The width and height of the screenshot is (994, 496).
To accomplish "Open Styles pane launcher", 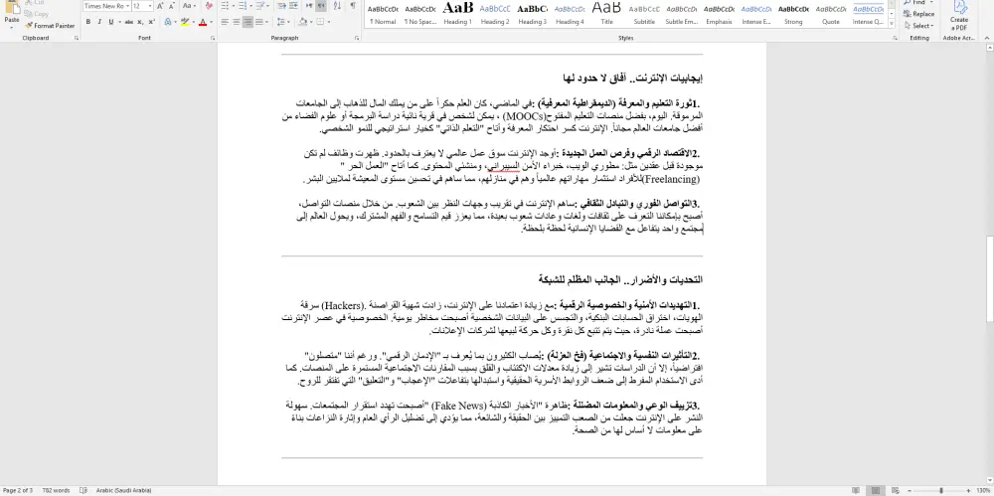I will (x=895, y=38).
